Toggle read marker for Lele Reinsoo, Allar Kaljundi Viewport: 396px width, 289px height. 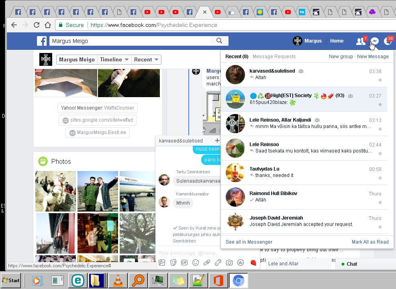click(x=380, y=129)
